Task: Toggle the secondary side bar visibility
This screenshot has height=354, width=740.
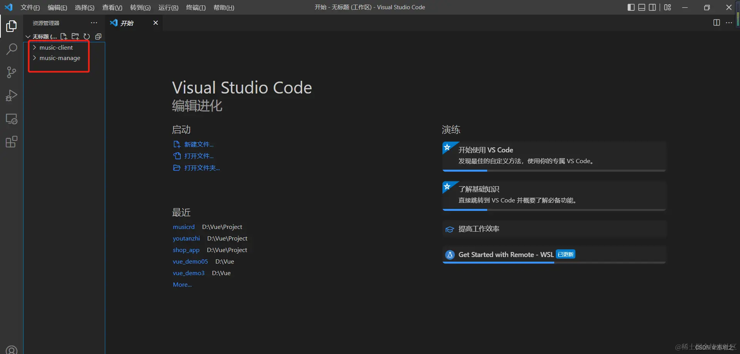Action: point(652,7)
